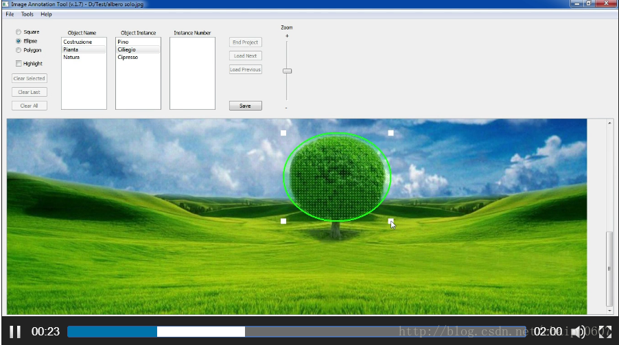Mute the video volume speaker icon

(x=579, y=332)
